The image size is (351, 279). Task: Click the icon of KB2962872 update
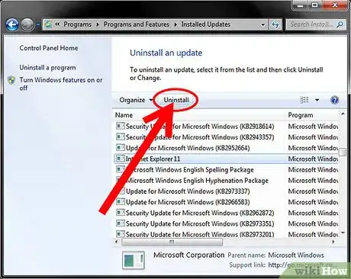pos(121,212)
